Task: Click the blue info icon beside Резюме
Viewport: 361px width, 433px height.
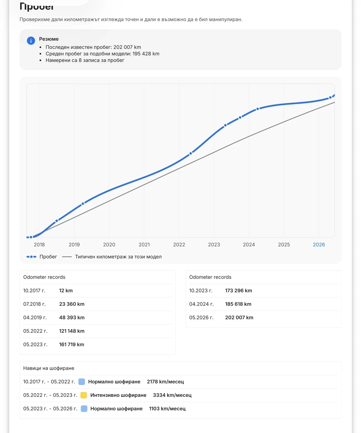Action: [x=31, y=40]
